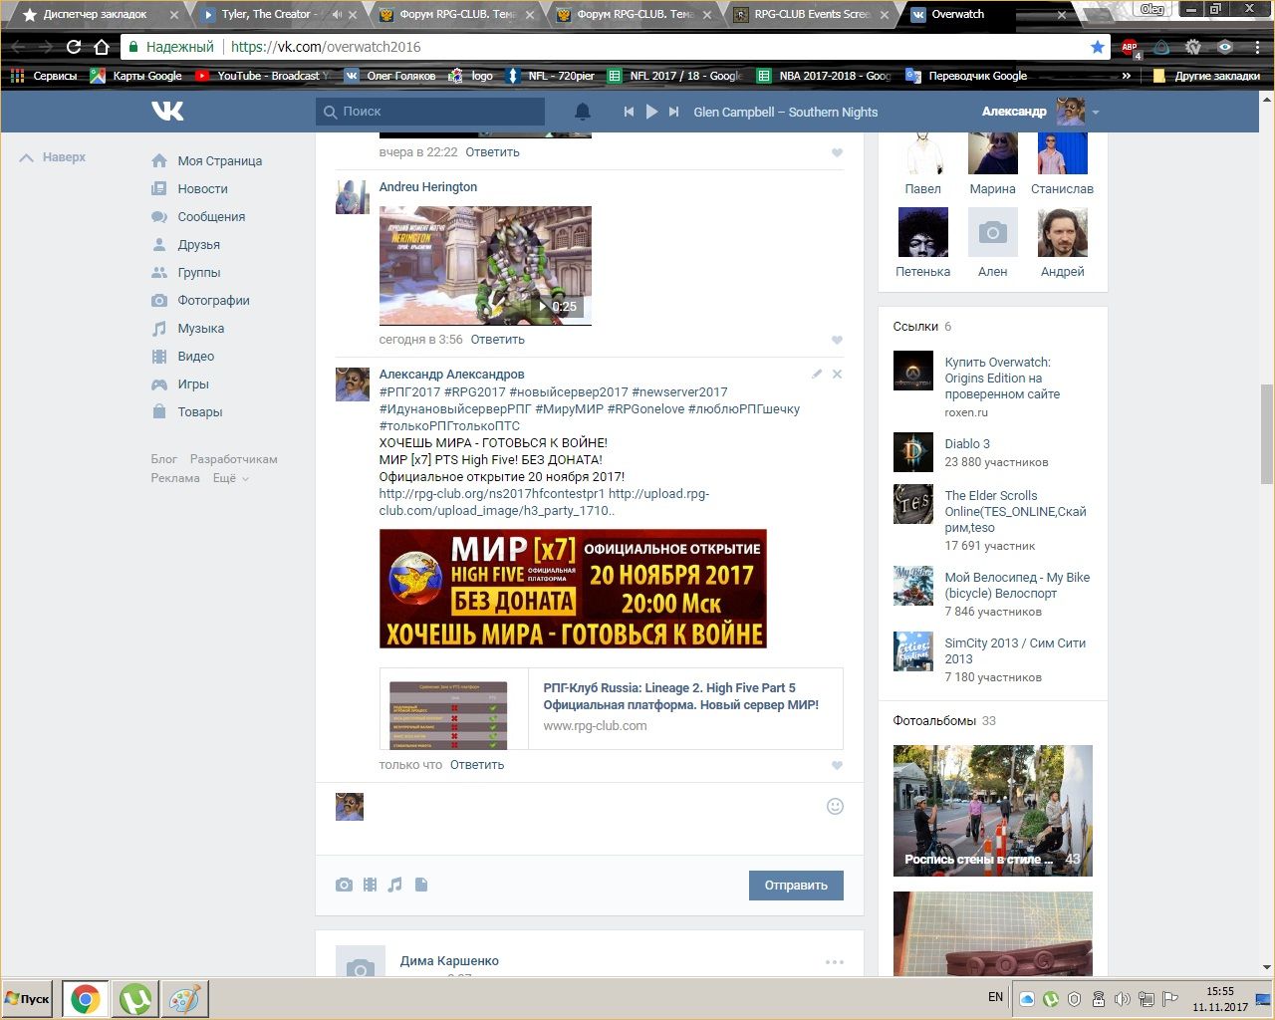
Task: Attach music note icon in comment form
Action: (395, 885)
